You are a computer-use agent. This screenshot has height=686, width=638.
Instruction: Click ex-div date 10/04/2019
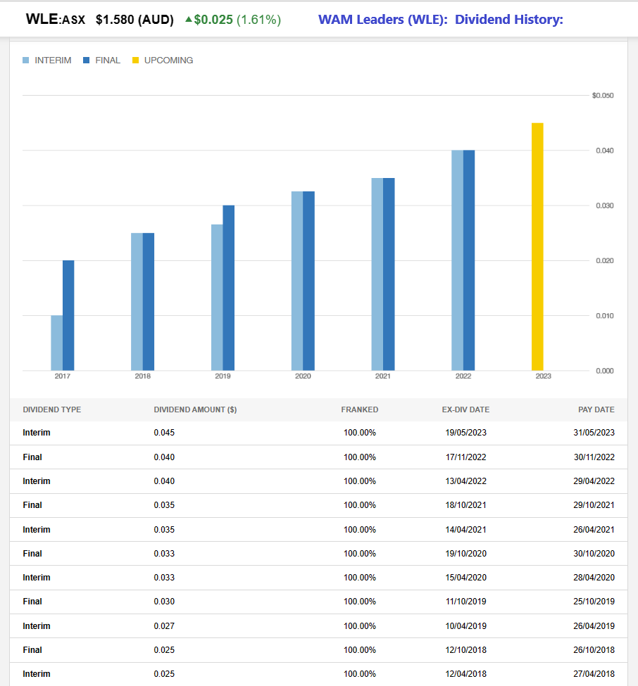466,626
